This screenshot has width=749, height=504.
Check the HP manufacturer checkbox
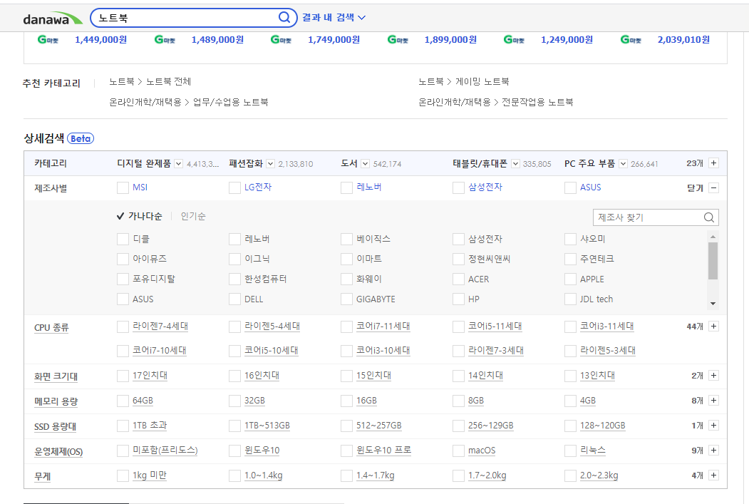pos(458,299)
